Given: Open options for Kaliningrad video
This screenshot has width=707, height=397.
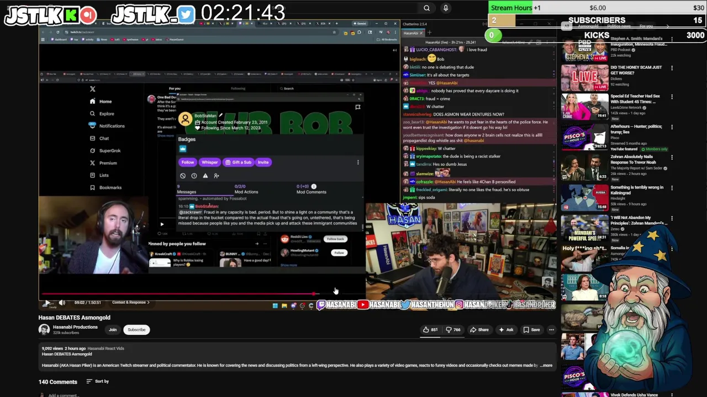Looking at the screenshot, I should tap(672, 187).
